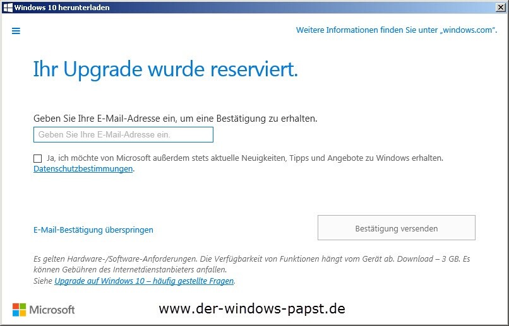Click the Microsoft wordmark text at bottom
Viewport: 509px width, 326px height.
(x=52, y=310)
